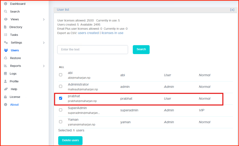Viewport: 239px width, 146px height.
Task: Click the Help handshake icon
Action: (6, 89)
